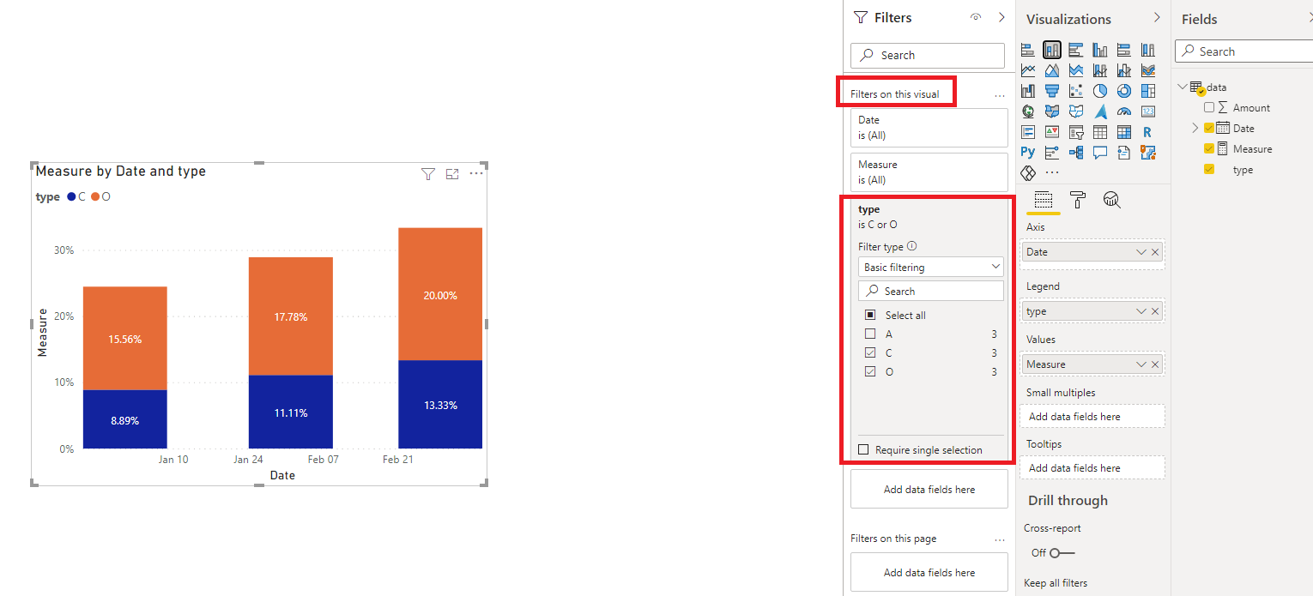
Task: Select the Azure map visual
Action: coord(1100,111)
